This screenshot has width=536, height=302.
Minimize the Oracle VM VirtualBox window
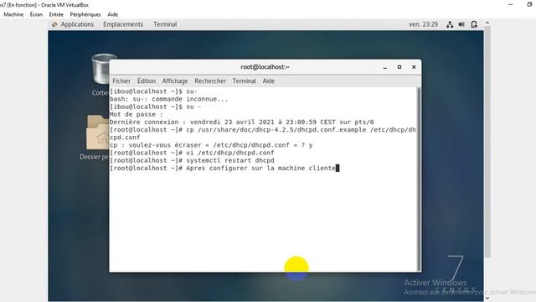[x=511, y=4]
